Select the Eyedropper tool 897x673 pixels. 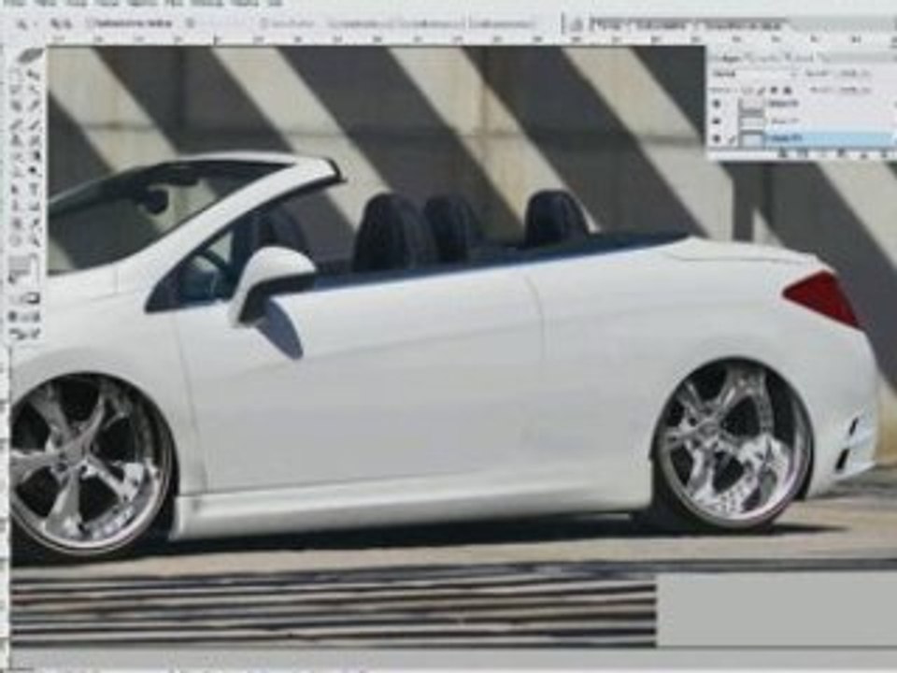(x=34, y=221)
